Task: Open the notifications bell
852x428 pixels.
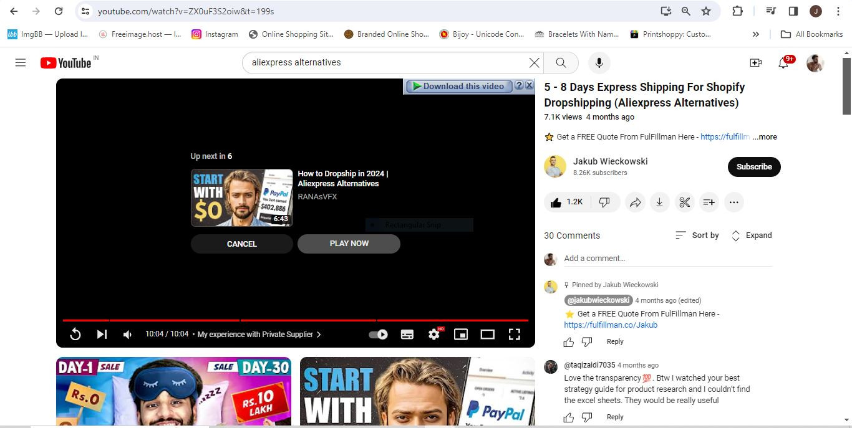Action: coord(783,62)
